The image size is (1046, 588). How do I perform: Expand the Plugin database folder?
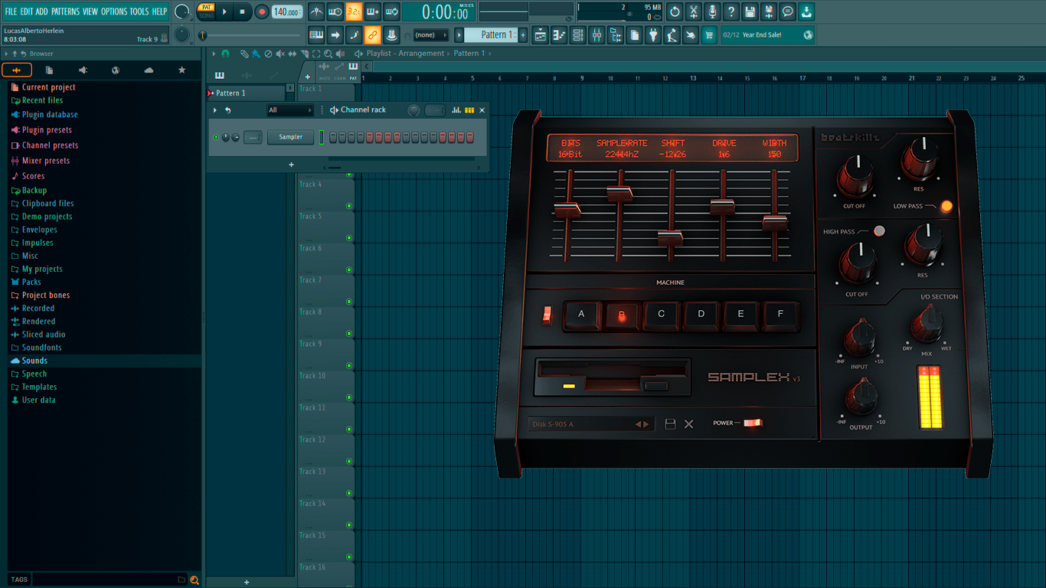point(50,115)
